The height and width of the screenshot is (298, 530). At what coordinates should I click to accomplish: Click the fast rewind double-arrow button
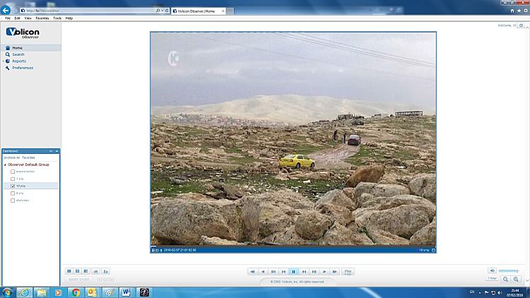tap(252, 271)
